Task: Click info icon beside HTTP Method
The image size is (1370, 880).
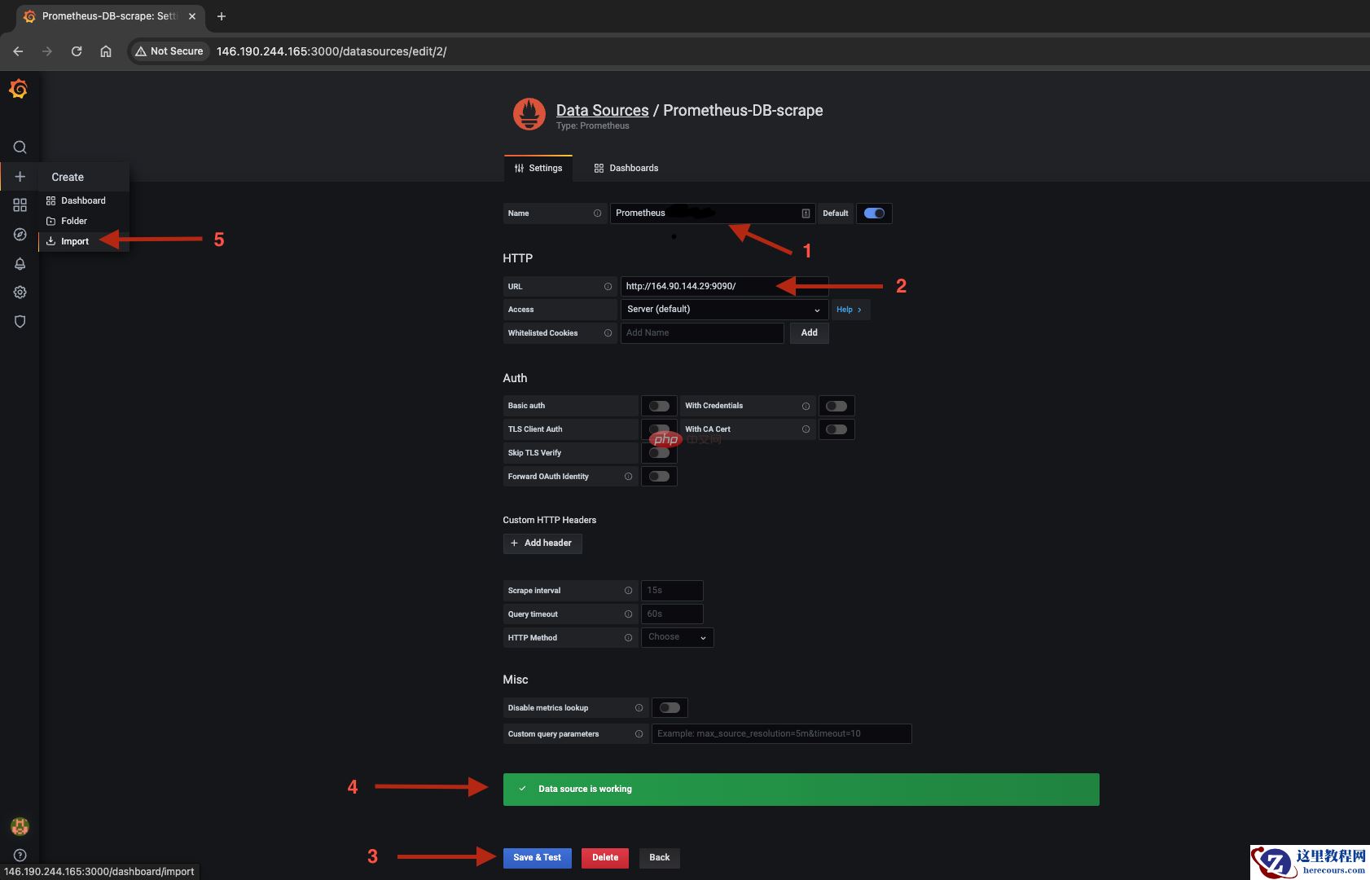Action: [x=628, y=638]
